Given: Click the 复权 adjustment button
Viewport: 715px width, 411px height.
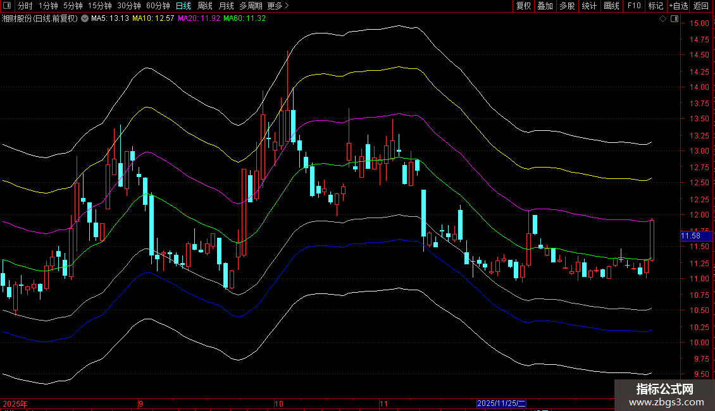Looking at the screenshot, I should coord(523,6).
